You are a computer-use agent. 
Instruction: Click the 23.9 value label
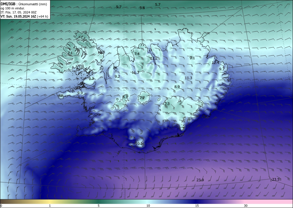click(200, 180)
